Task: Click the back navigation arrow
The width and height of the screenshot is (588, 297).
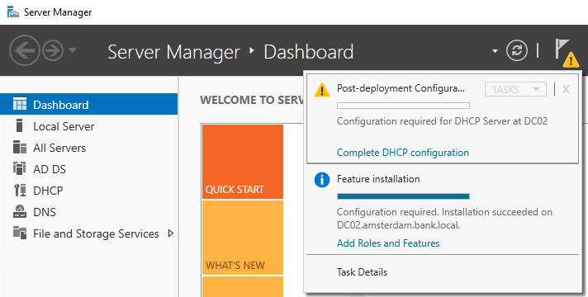Action: [x=25, y=50]
